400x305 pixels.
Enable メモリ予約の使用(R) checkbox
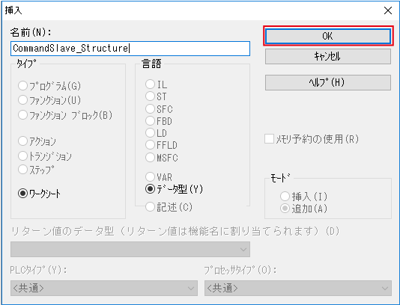[269, 139]
